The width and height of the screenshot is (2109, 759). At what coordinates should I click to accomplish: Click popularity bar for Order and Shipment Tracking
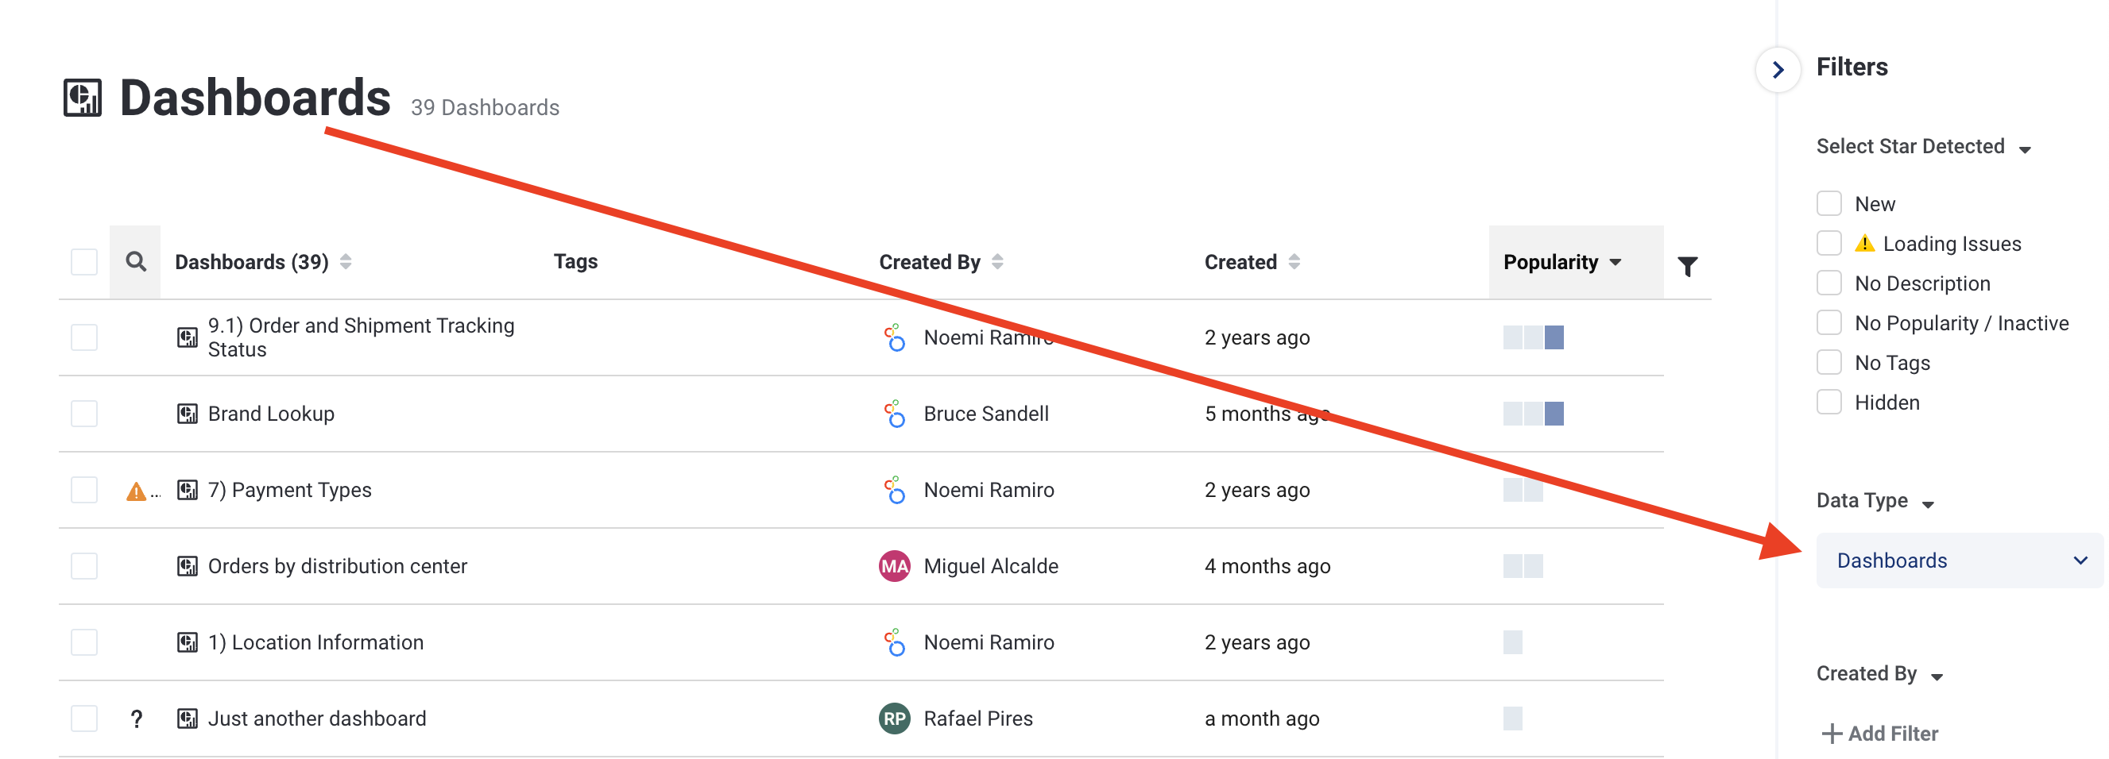click(1533, 337)
